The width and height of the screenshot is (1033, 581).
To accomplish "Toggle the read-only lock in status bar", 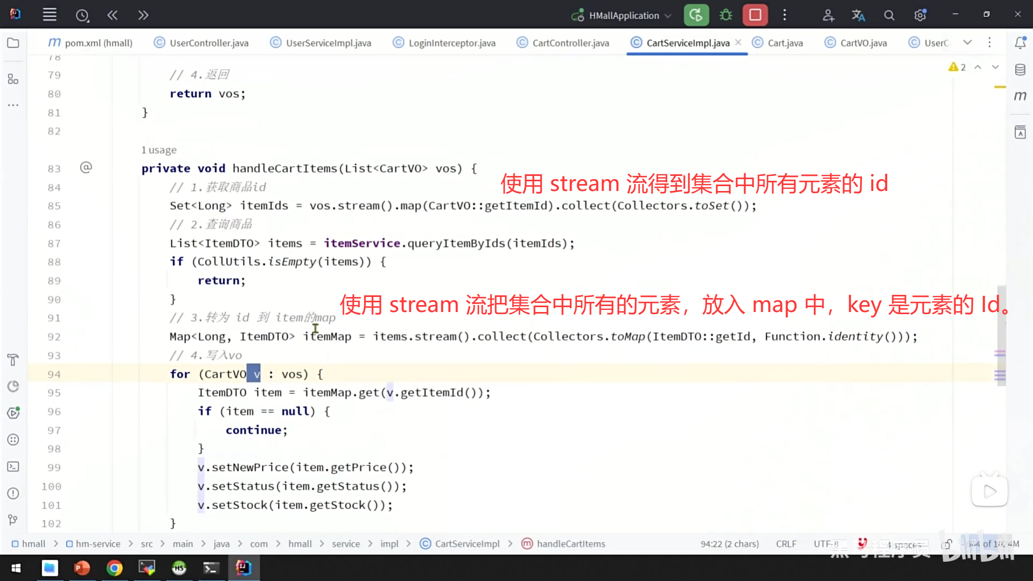I will pos(948,544).
